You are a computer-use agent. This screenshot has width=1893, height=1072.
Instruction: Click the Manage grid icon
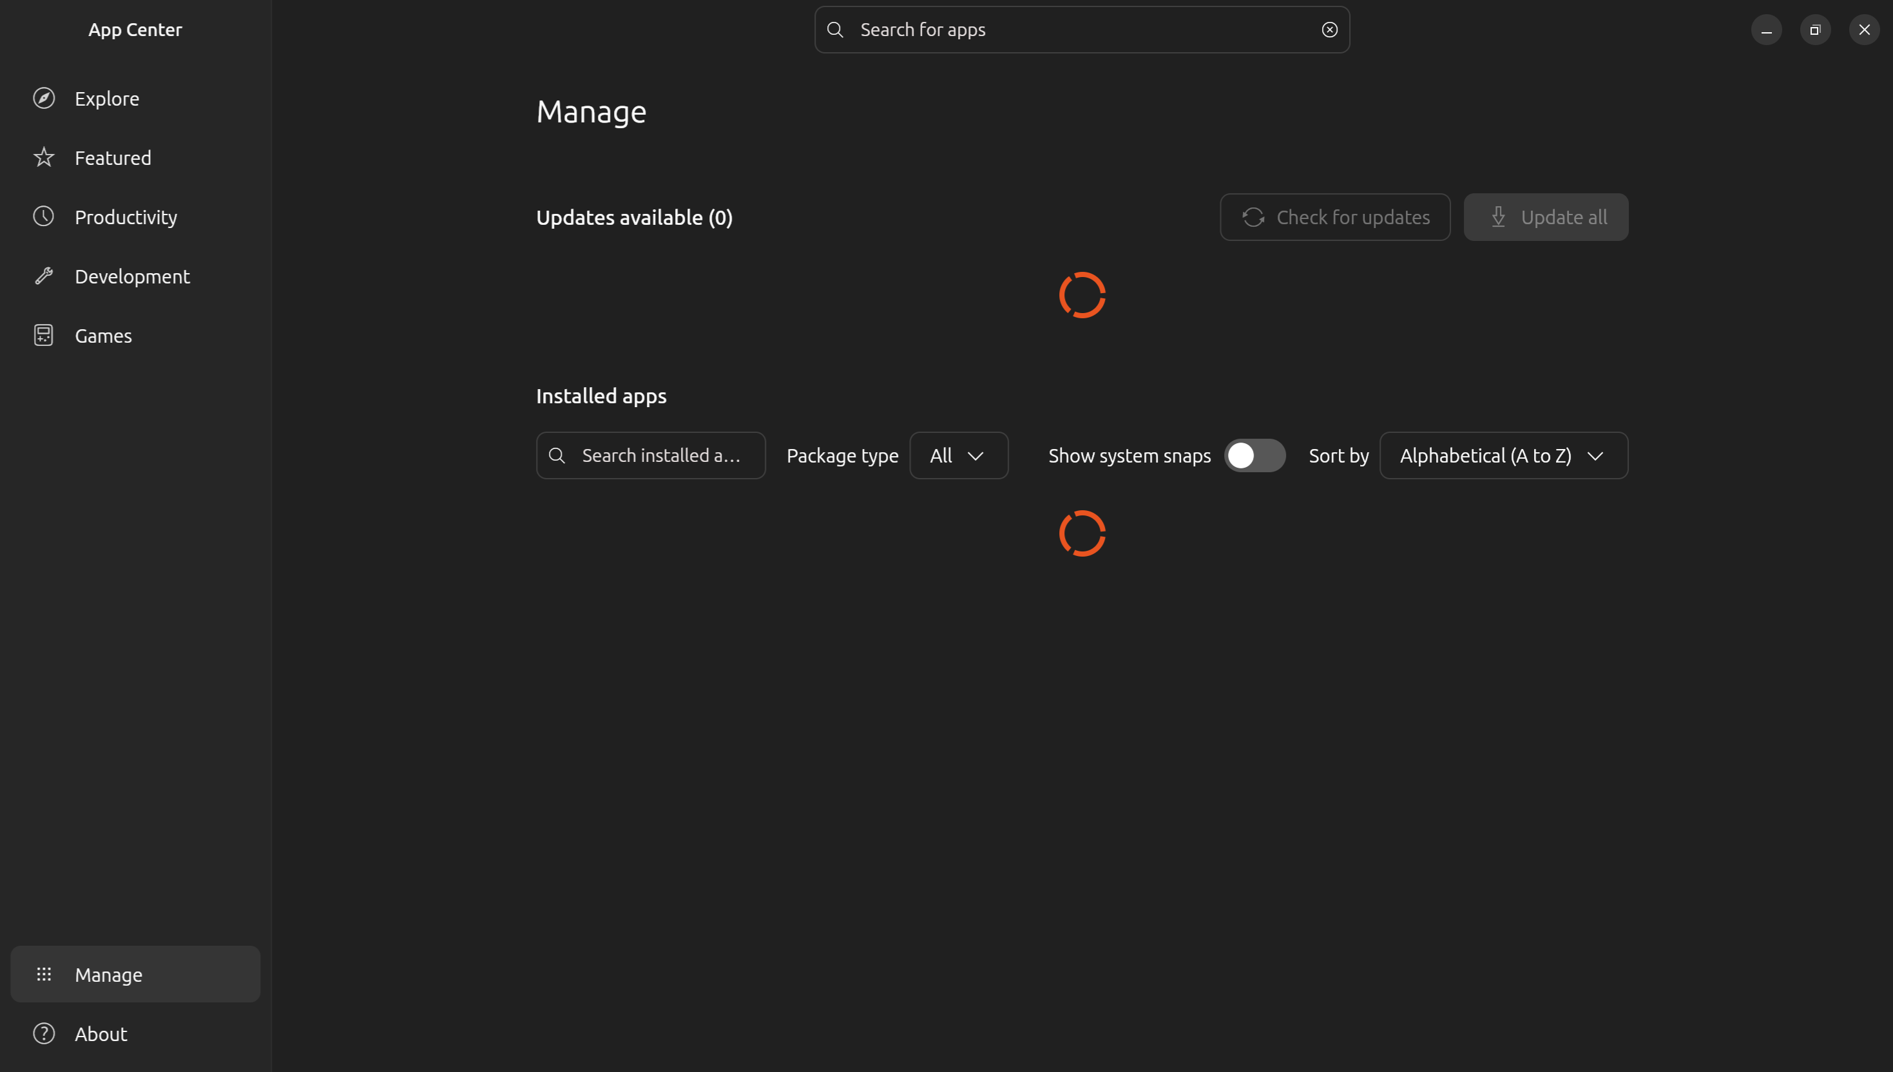pos(43,974)
